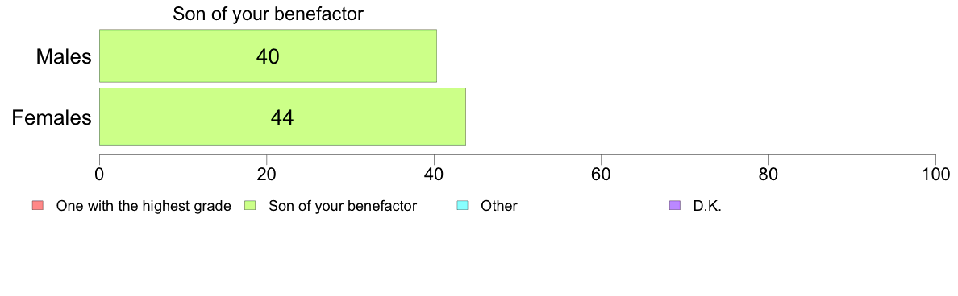Click the cyan 'Other' legend swatch
Screen dimensions: 958x296
463,206
